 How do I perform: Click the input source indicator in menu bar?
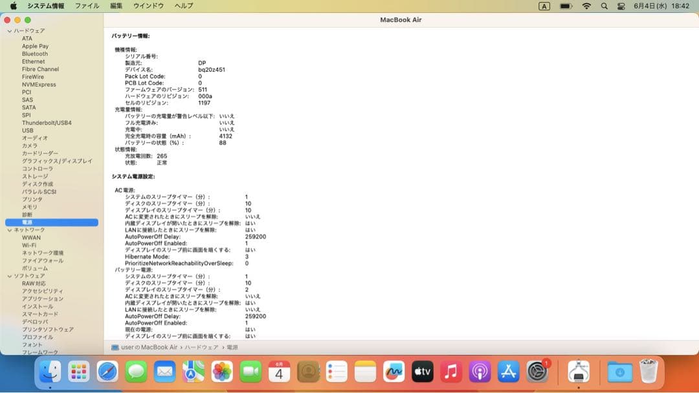(546, 6)
